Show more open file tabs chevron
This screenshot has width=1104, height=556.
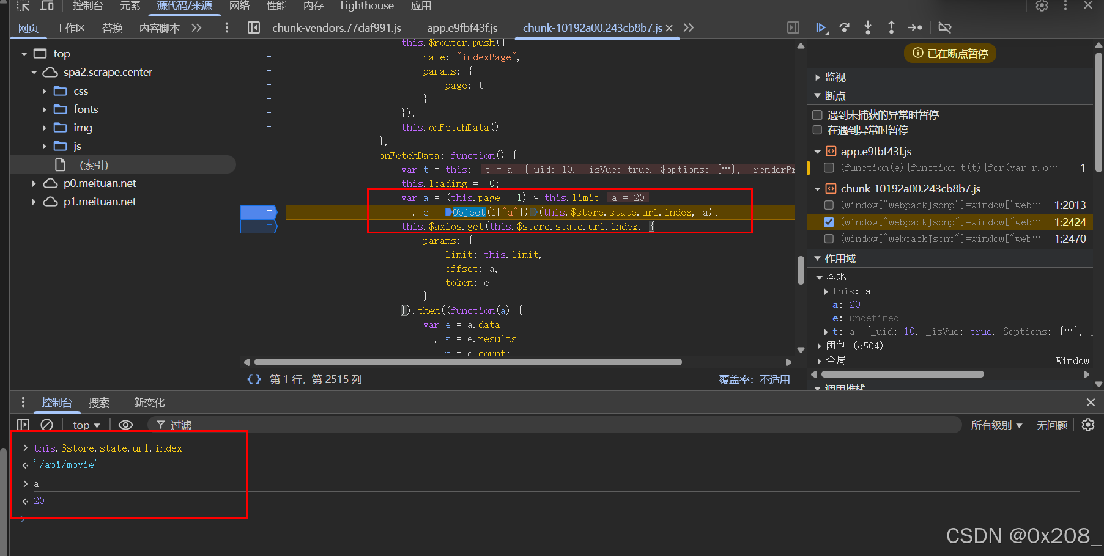click(689, 27)
